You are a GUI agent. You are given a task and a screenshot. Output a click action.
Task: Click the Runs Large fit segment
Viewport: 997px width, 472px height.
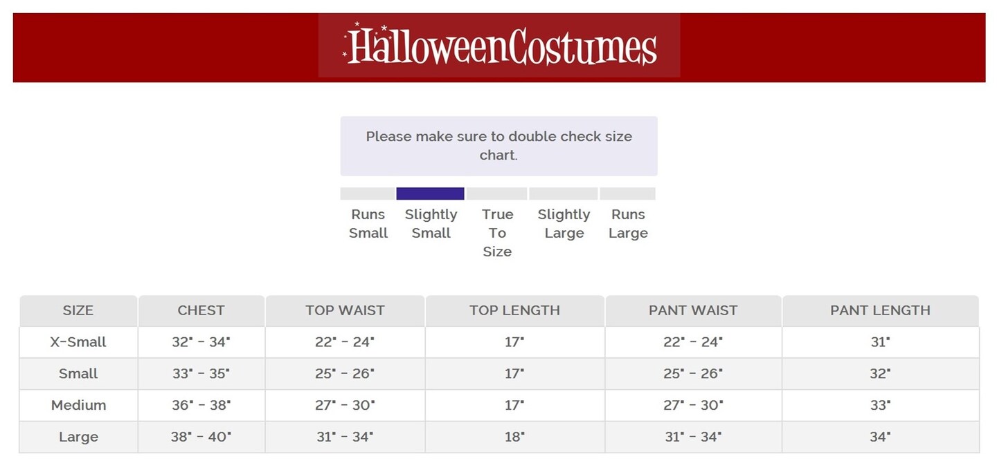click(x=627, y=193)
